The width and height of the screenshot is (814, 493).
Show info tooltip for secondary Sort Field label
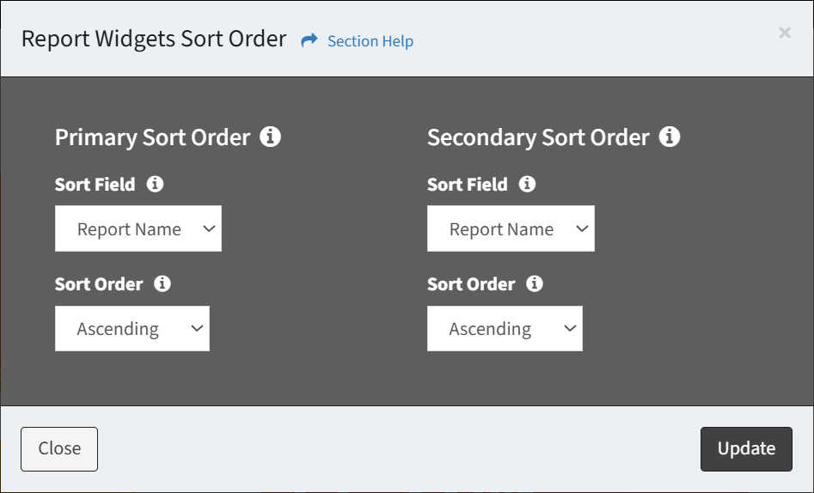click(x=527, y=184)
